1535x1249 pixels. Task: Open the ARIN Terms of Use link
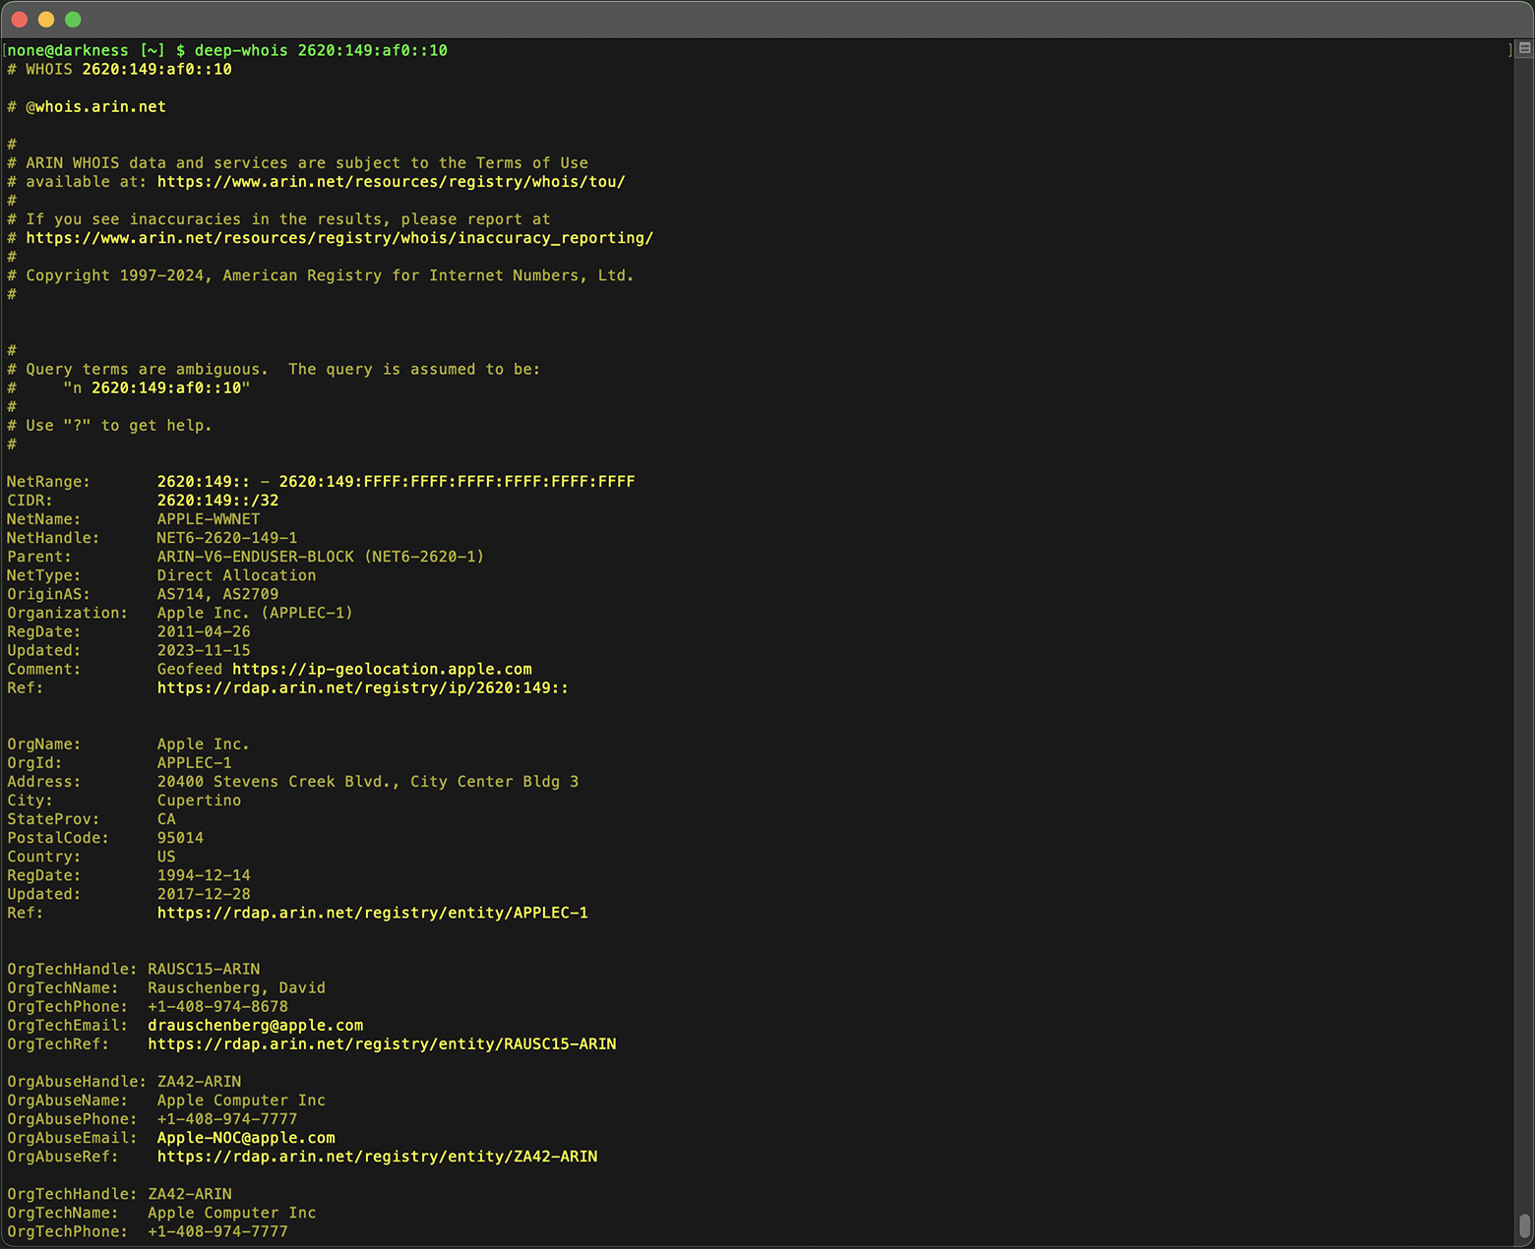coord(392,181)
